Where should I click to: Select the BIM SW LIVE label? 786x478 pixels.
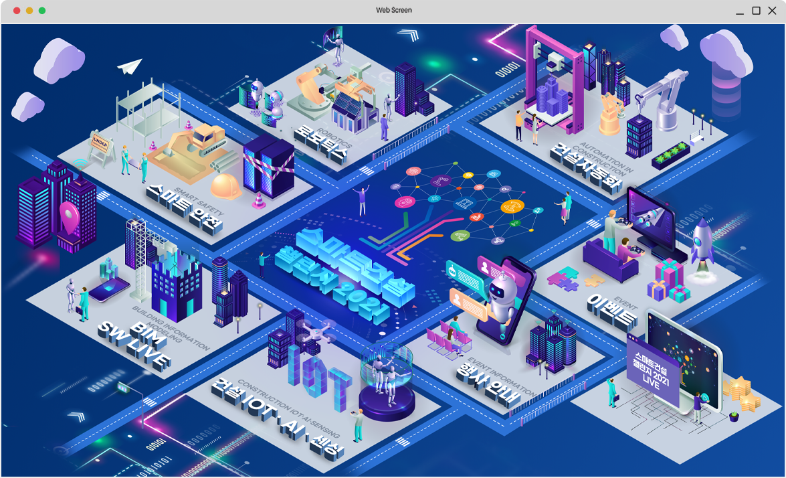tap(134, 343)
